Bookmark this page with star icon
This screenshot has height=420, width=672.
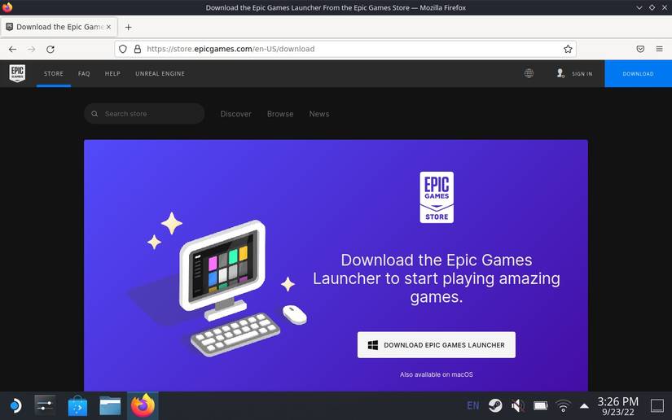(568, 49)
